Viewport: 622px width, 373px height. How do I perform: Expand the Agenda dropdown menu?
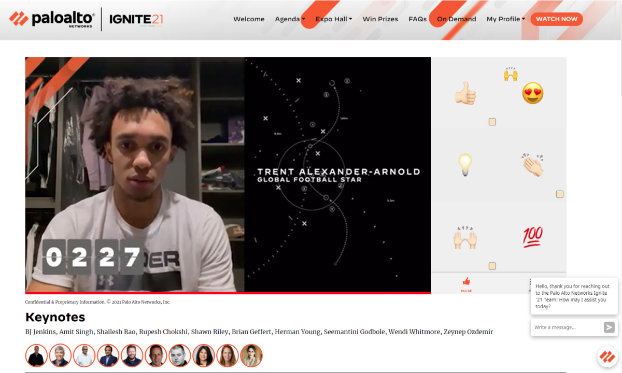(x=290, y=19)
